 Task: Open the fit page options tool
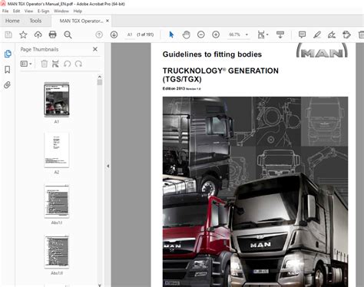click(263, 35)
